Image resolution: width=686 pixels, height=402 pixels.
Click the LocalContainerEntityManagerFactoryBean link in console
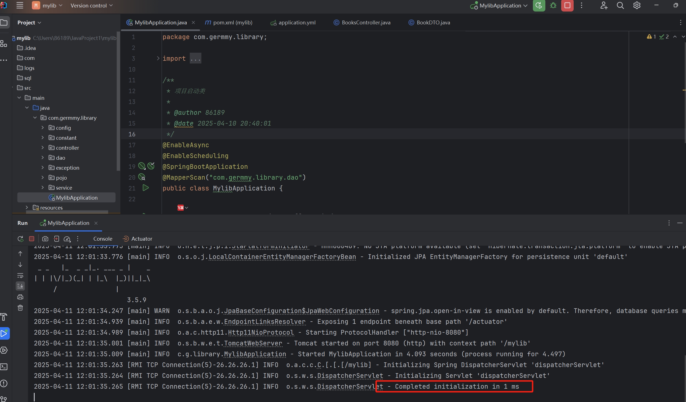click(282, 257)
